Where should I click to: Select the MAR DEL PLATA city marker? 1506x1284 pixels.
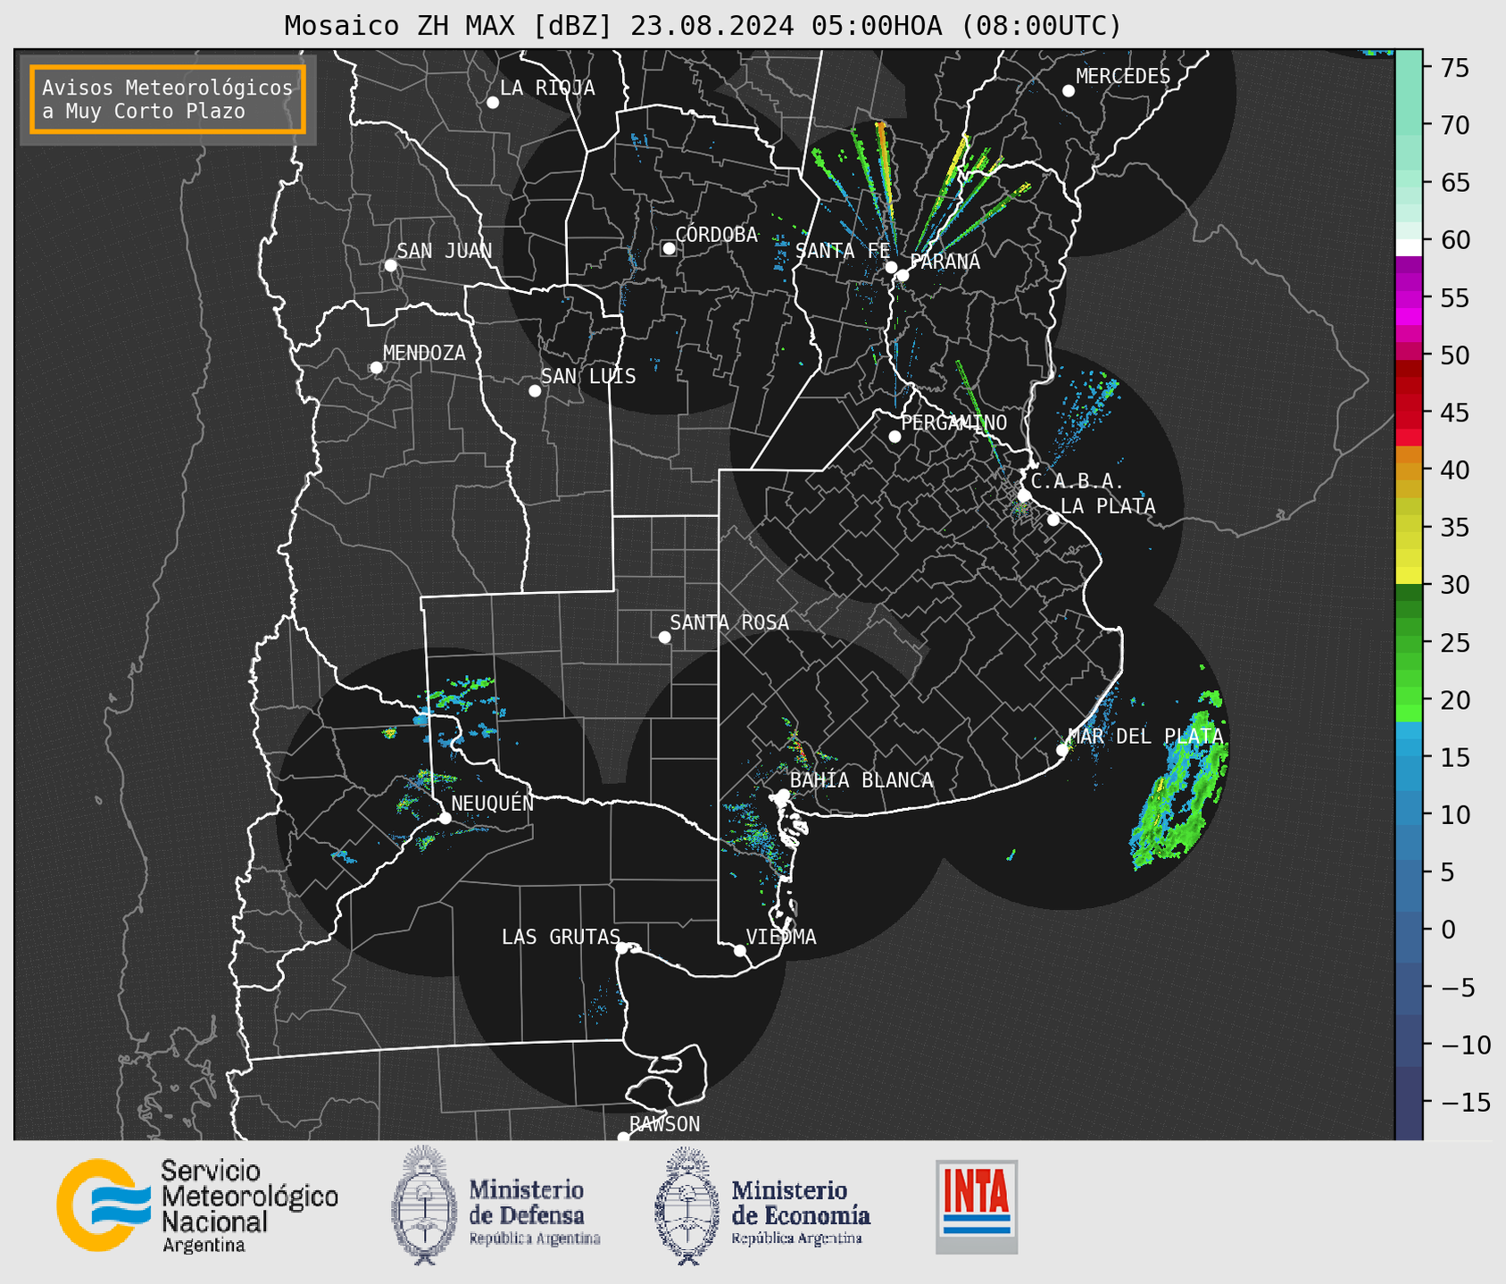[x=1062, y=750]
